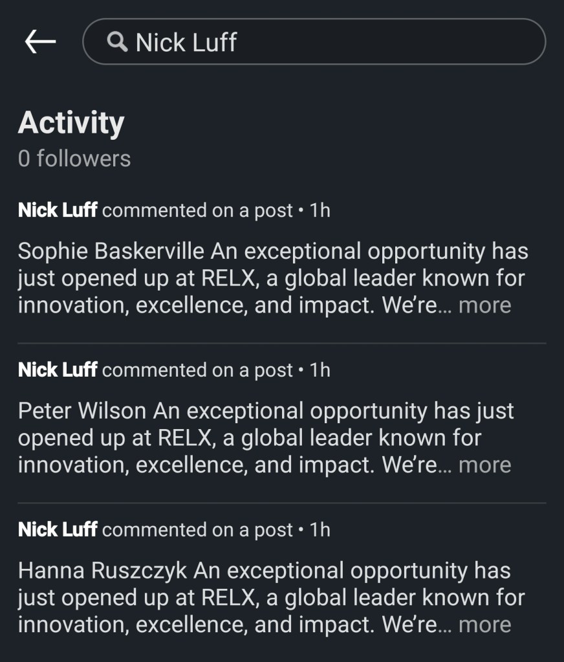Select the Hanna Ruszczyk name mention
Viewport: 564px width, 662px height.
tap(103, 570)
